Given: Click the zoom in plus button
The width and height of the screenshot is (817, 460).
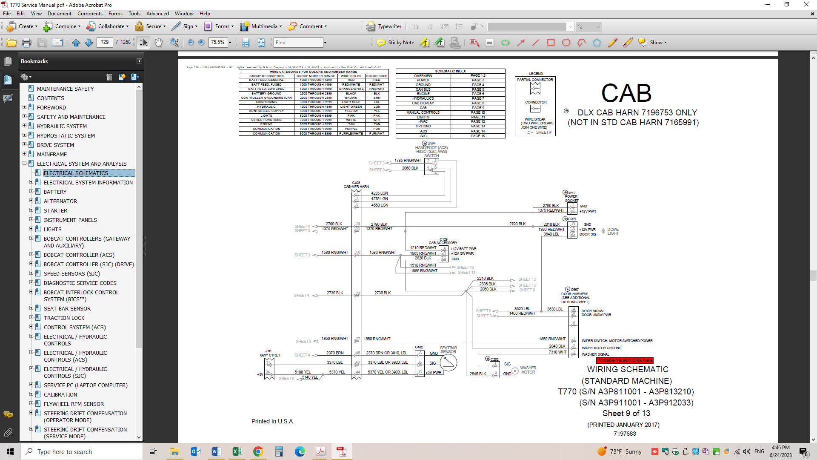Looking at the screenshot, I should 201,43.
